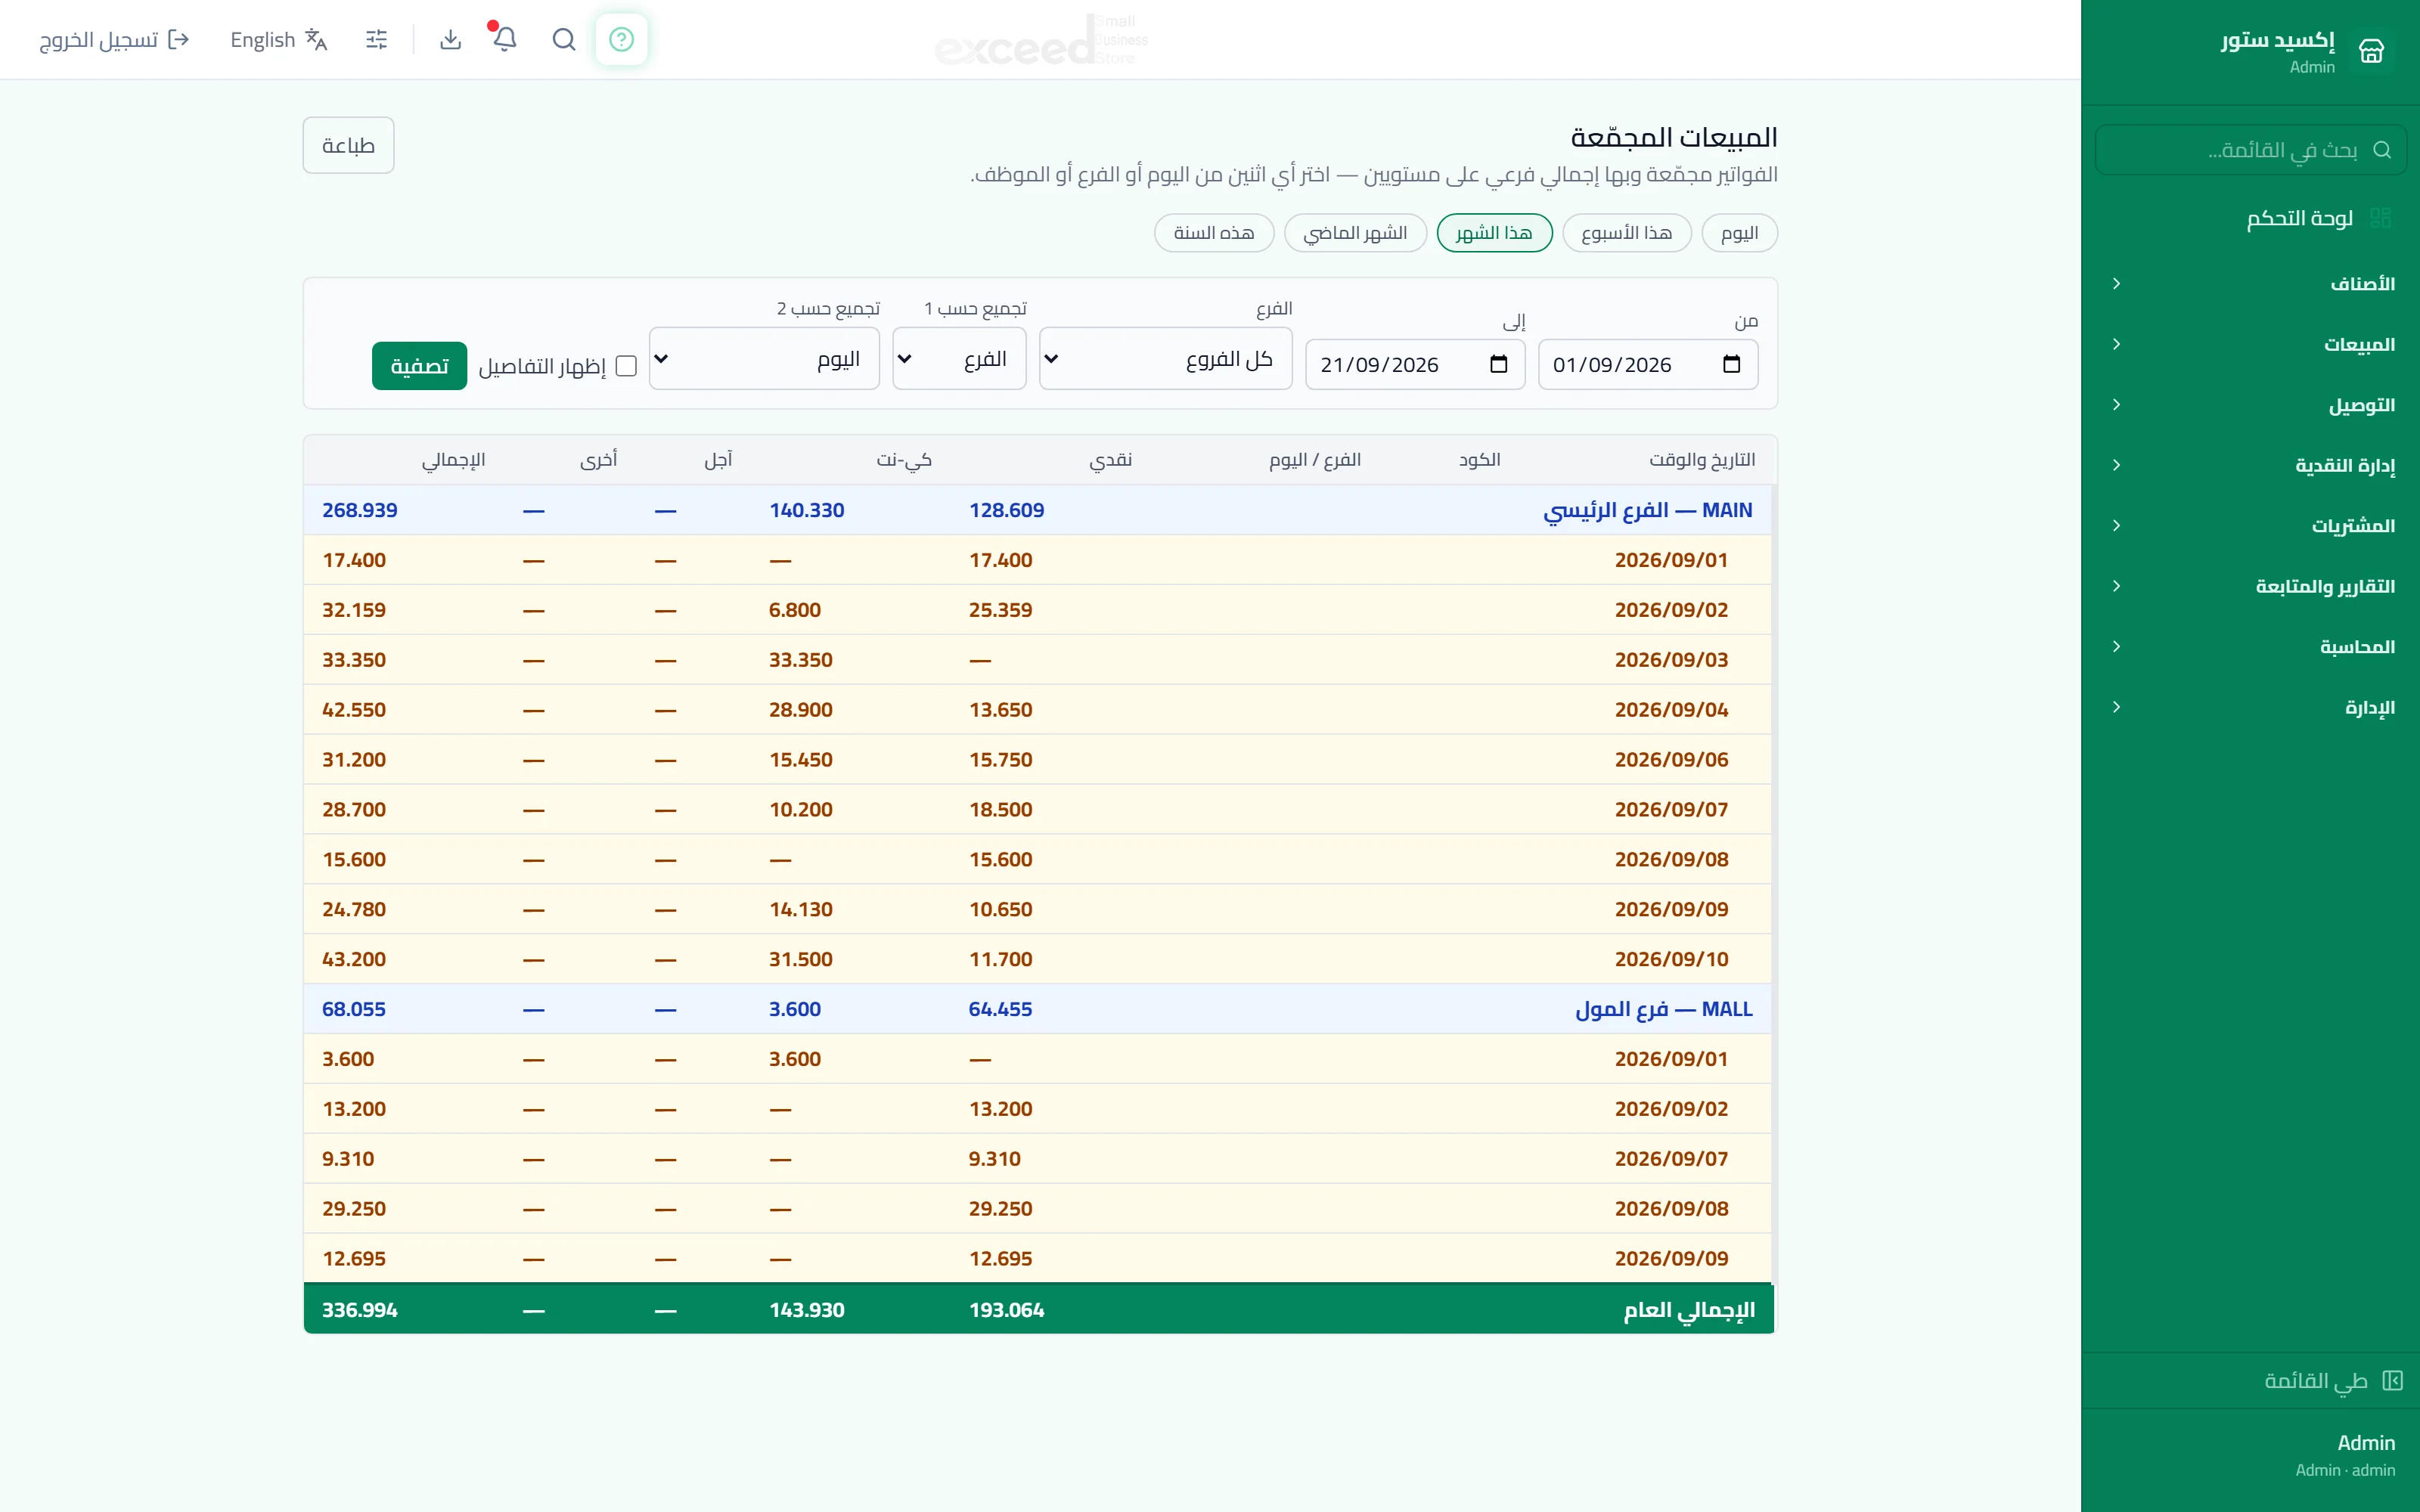Open the تجميع حسب 1 dropdown
The image size is (2420, 1512).
click(x=959, y=359)
